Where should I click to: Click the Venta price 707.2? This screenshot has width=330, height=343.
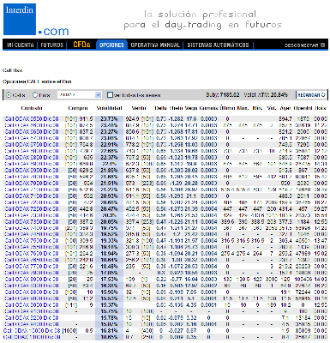click(x=132, y=157)
